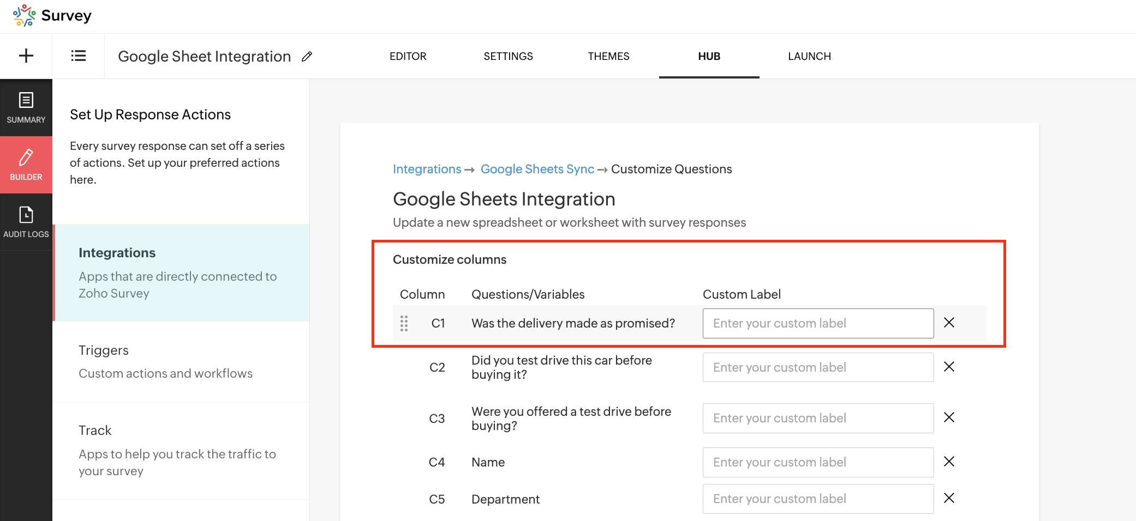Switch to the Editor tab
This screenshot has width=1136, height=521.
pos(408,56)
